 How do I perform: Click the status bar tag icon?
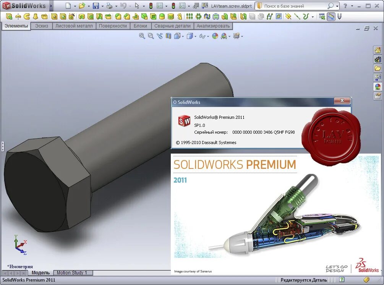tap(366, 279)
